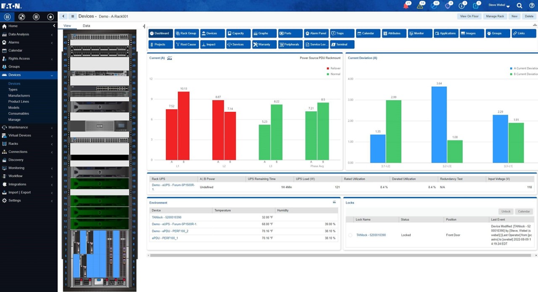The height and width of the screenshot is (292, 538).
Task: Toggle the Failover legend entry
Action: 334,68
